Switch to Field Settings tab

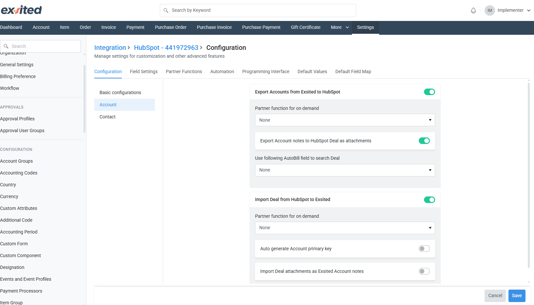[x=144, y=71]
